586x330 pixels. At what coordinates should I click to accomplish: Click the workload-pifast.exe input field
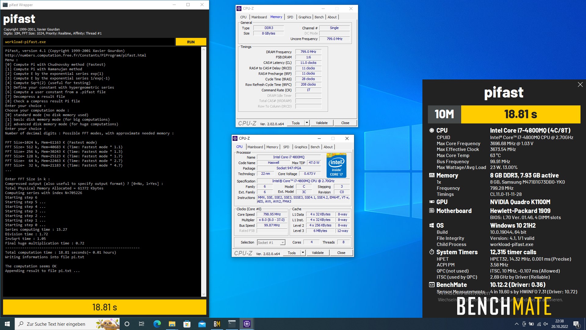(x=89, y=42)
